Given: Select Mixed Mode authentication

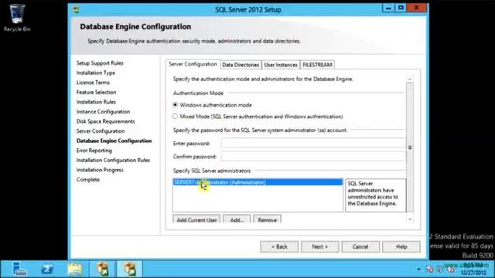Looking at the screenshot, I should 176,117.
